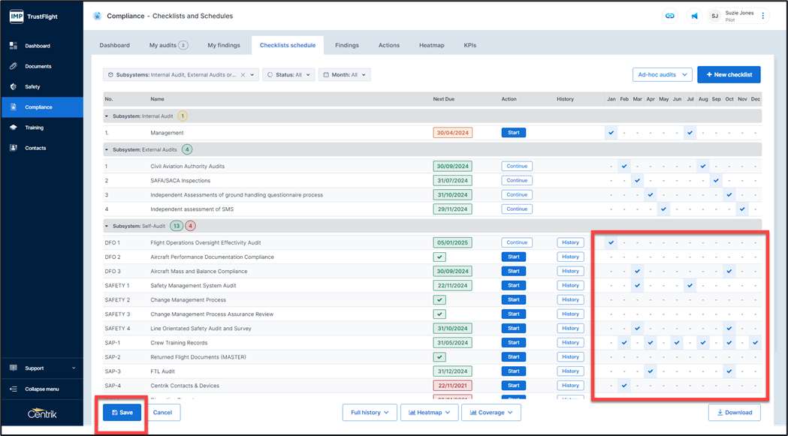Viewport: 788px width, 436px height.
Task: Click the Dashboard icon in sidebar
Action: (x=14, y=46)
